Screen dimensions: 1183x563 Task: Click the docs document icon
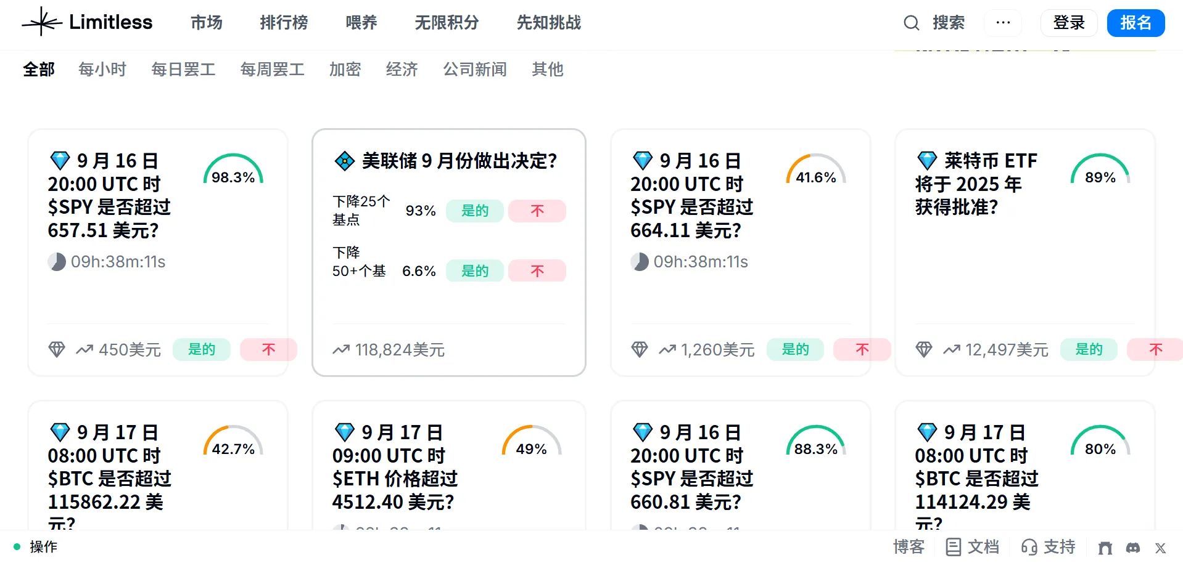click(x=953, y=547)
